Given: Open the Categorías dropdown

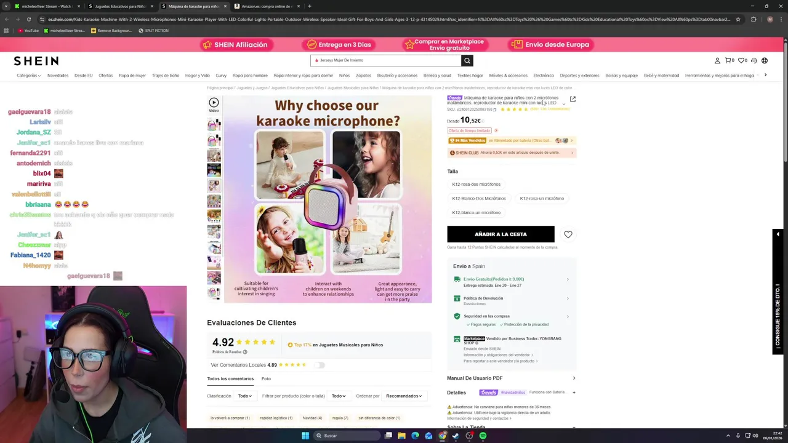Looking at the screenshot, I should (28, 75).
